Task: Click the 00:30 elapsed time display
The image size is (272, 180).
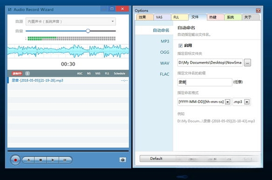Action: pyautogui.click(x=68, y=64)
